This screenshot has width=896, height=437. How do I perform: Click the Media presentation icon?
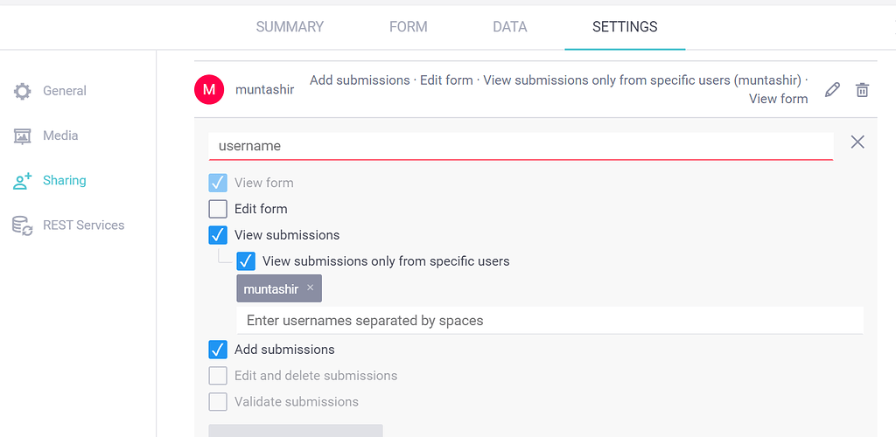pyautogui.click(x=22, y=135)
